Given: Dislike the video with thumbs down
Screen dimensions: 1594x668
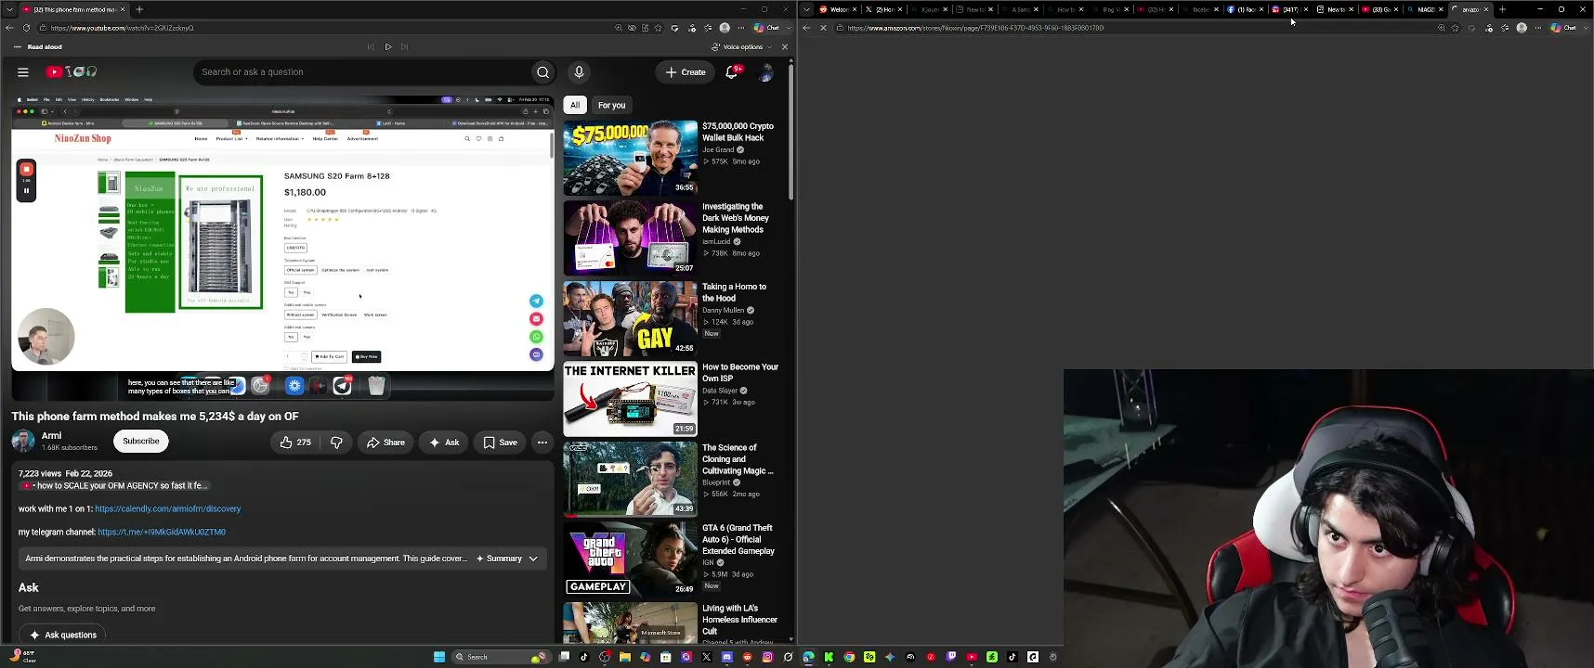Looking at the screenshot, I should 336,443.
